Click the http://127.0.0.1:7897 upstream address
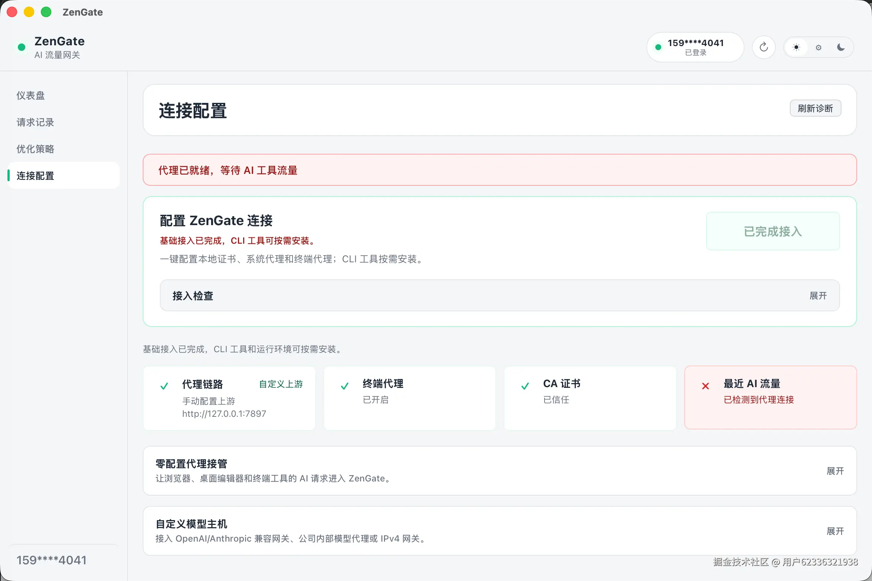The image size is (872, 581). [224, 413]
